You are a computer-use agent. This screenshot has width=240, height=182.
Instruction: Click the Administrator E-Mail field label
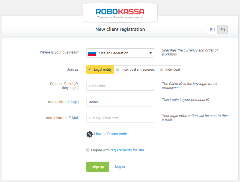click(x=62, y=118)
